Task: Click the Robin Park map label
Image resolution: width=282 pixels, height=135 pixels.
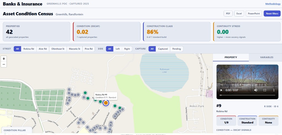Action: pyautogui.click(x=197, y=106)
